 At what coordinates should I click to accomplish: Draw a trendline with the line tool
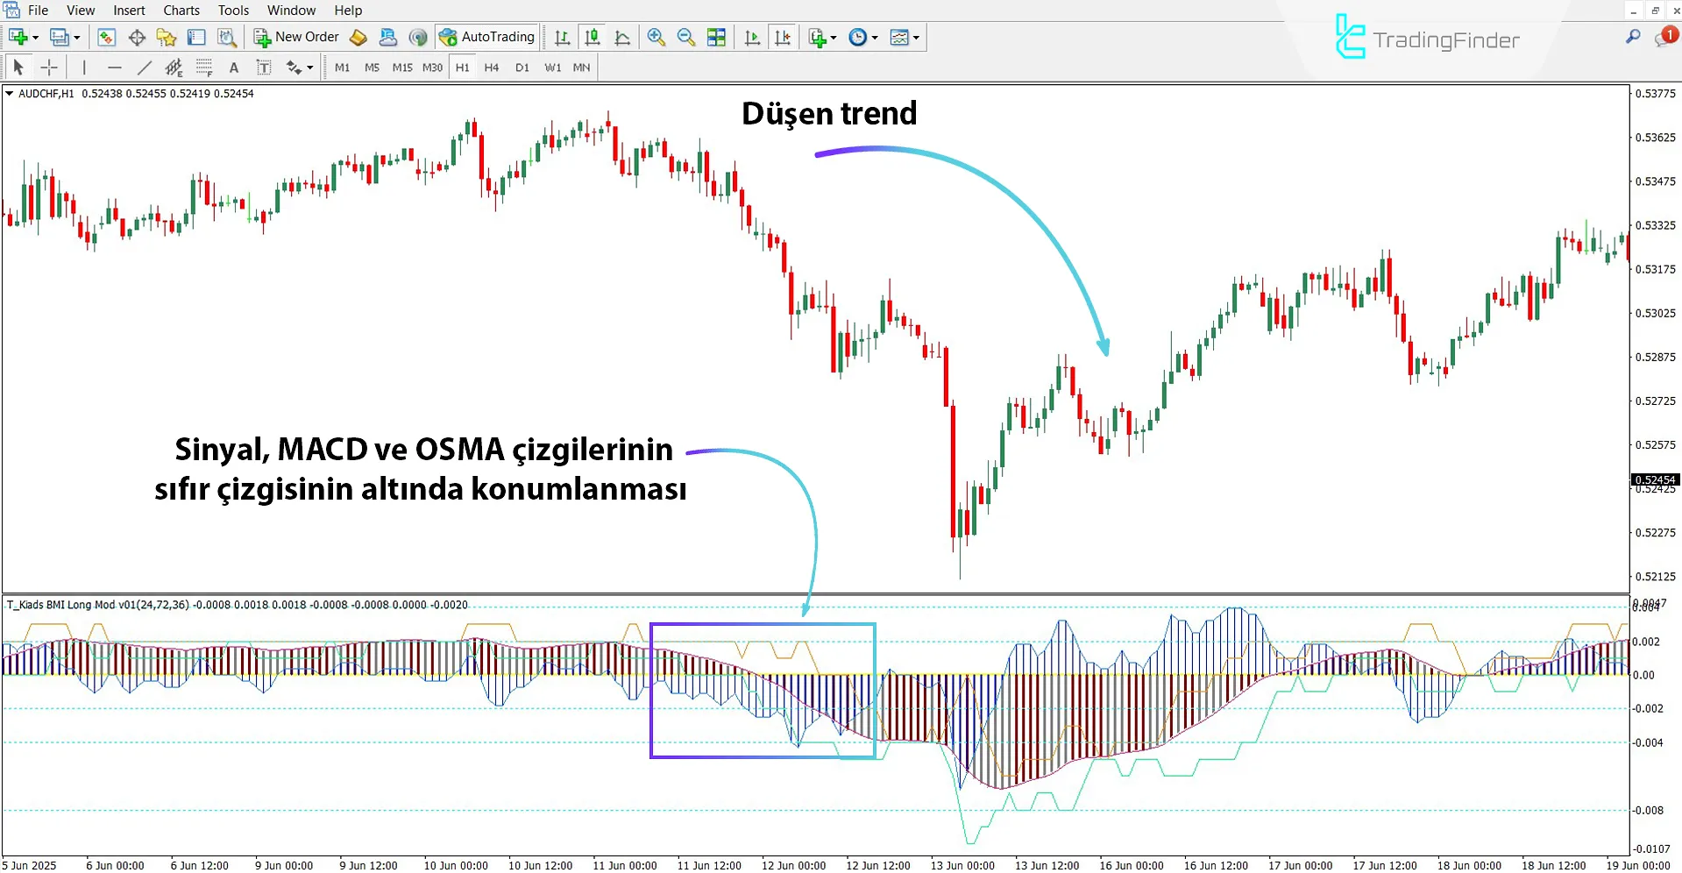click(145, 67)
